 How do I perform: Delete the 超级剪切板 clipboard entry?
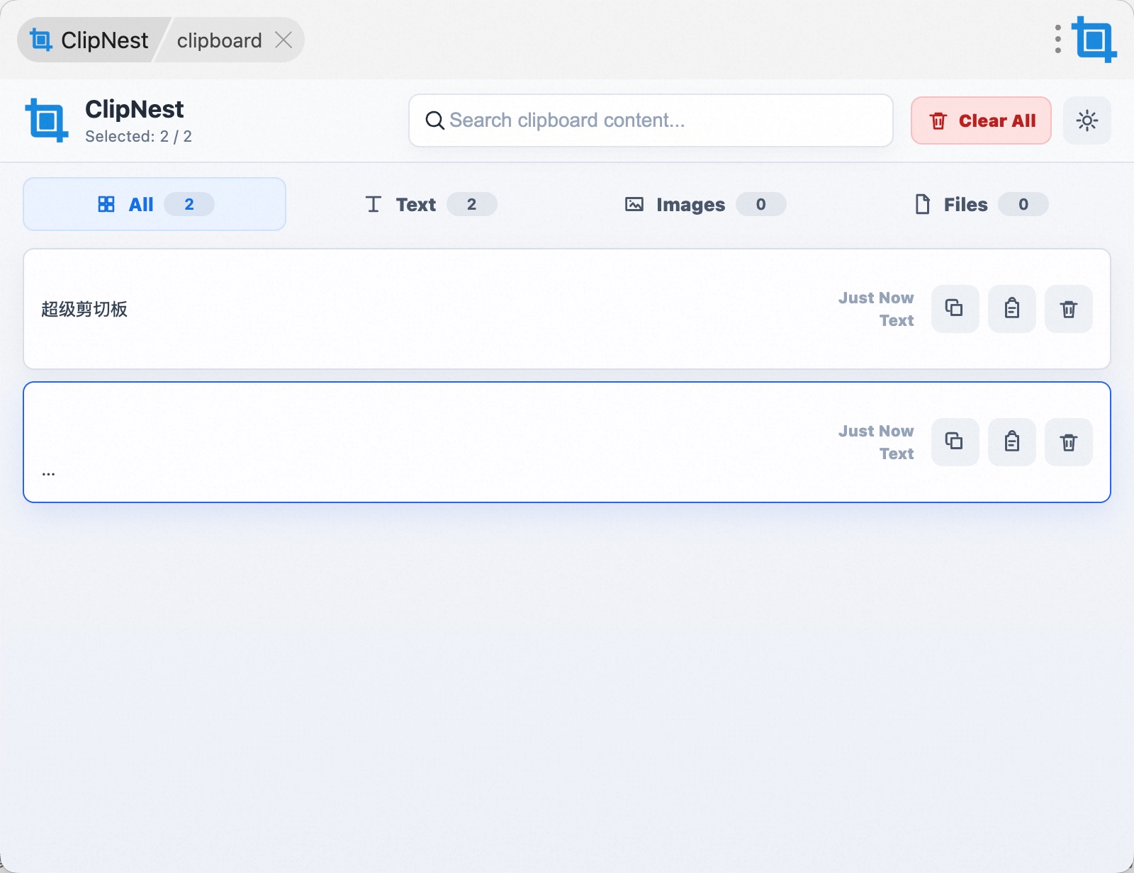point(1069,308)
